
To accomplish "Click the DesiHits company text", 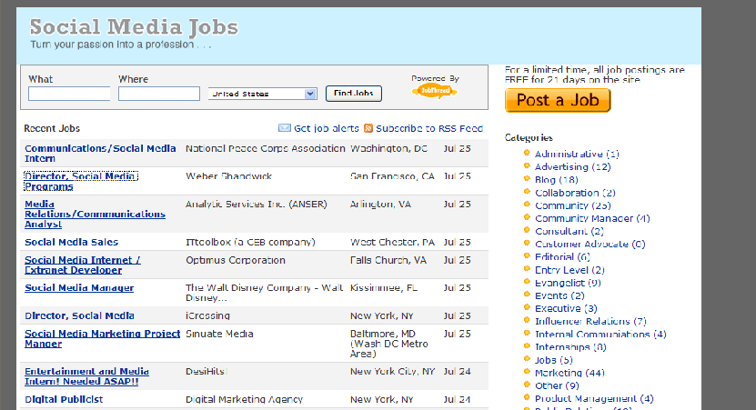I will pos(206,372).
